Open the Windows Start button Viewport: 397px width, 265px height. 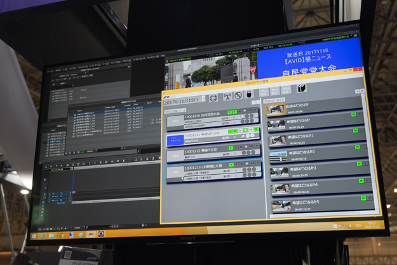[x=34, y=236]
